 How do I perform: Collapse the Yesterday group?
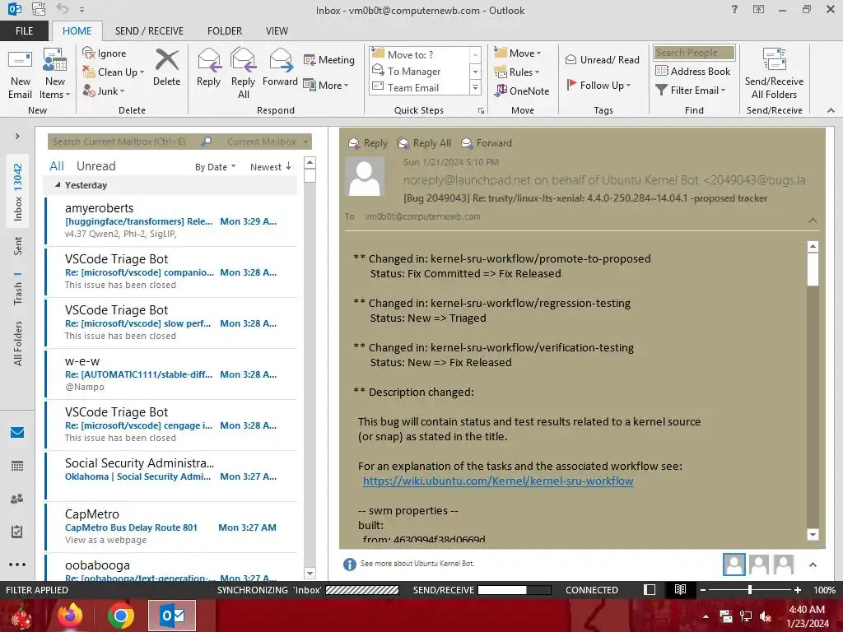[x=58, y=185]
